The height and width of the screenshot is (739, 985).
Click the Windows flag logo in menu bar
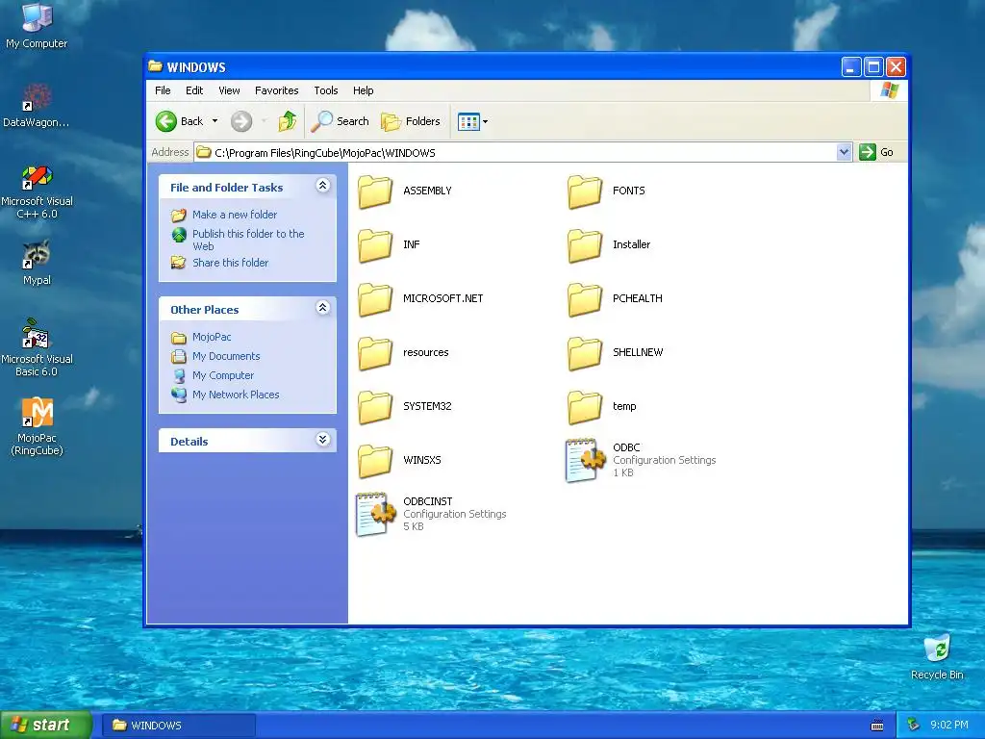click(x=889, y=90)
